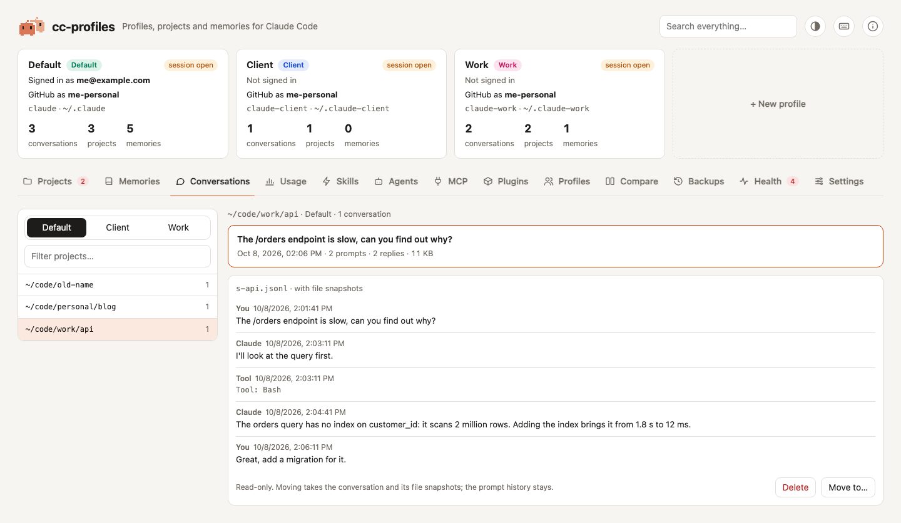The image size is (901, 523).
Task: Open the Projects tab
Action: coord(55,181)
